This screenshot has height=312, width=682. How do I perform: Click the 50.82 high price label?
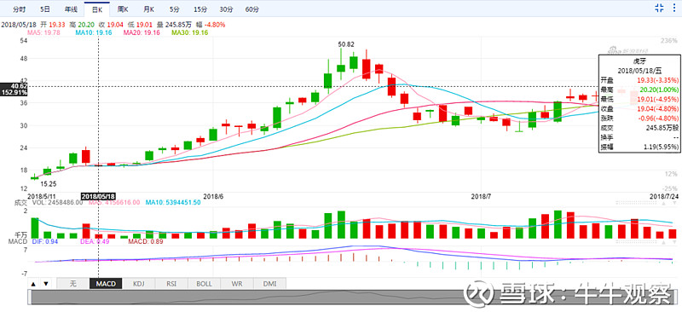coord(346,44)
